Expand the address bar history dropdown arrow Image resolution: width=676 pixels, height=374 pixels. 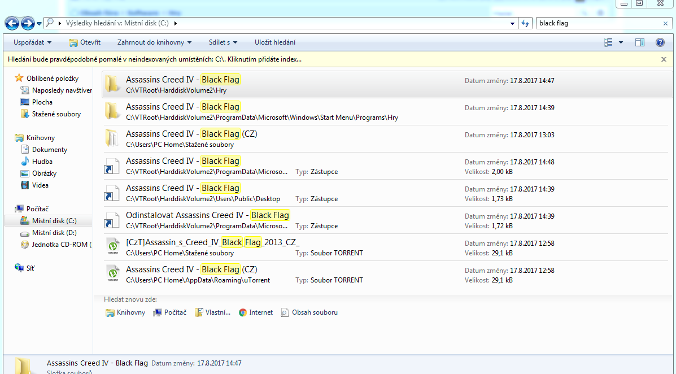(x=512, y=23)
